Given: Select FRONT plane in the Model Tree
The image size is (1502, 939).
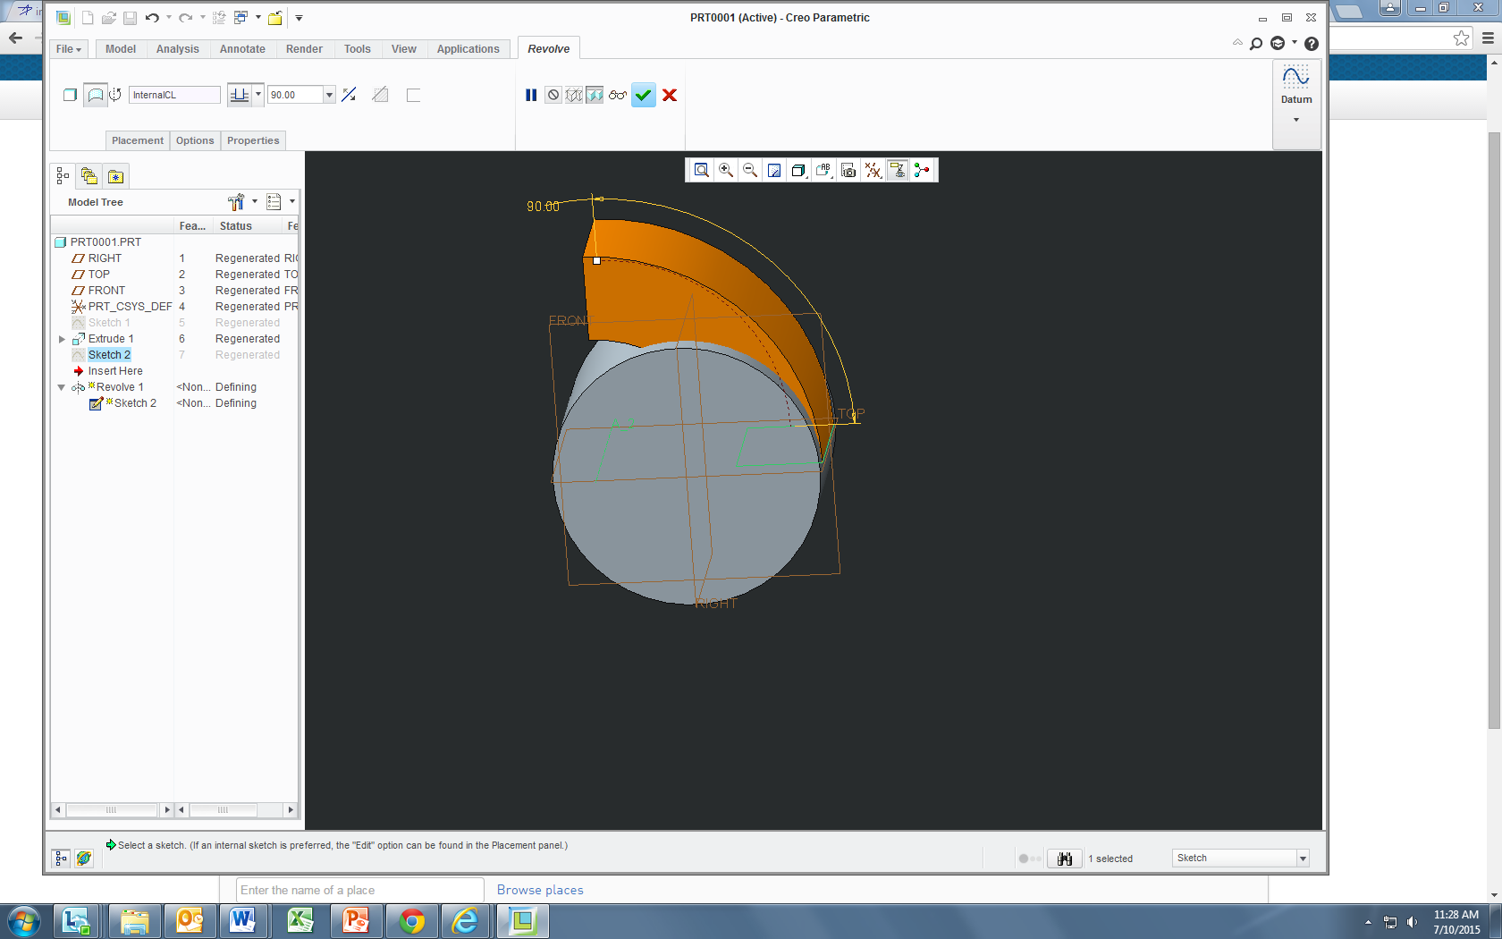Looking at the screenshot, I should pyautogui.click(x=106, y=291).
